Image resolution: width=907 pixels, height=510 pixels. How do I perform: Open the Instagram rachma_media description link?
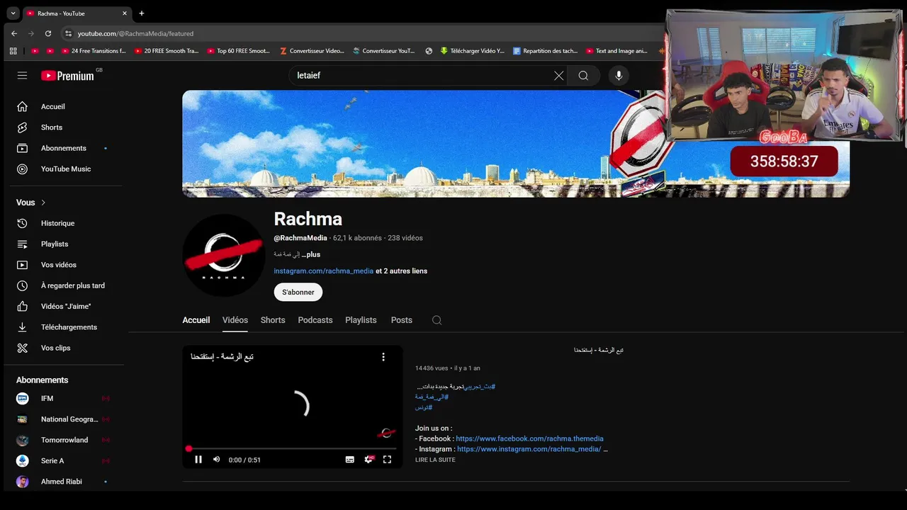coord(529,449)
